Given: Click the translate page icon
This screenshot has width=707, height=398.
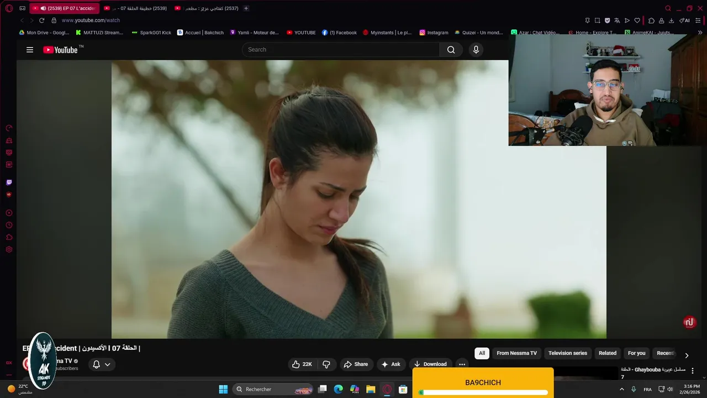Looking at the screenshot, I should 617,20.
